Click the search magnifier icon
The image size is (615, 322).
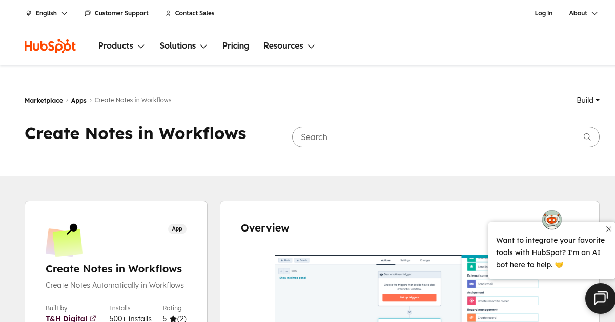click(x=587, y=137)
